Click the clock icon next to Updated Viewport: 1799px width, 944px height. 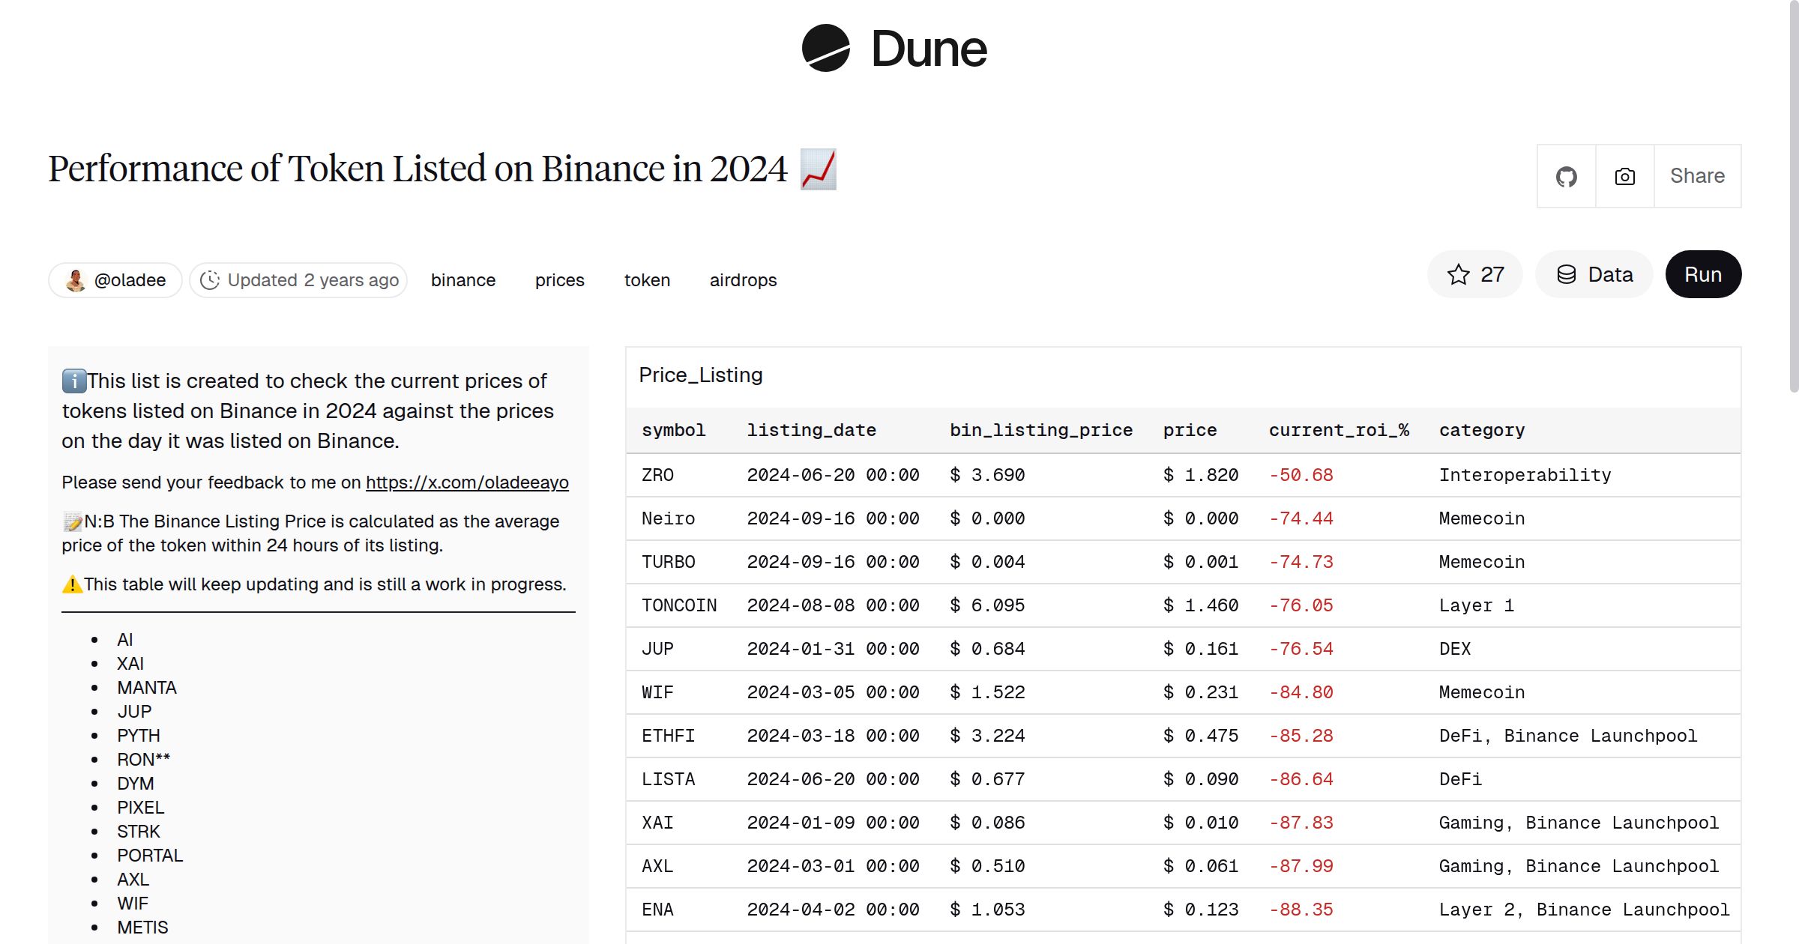pos(211,279)
